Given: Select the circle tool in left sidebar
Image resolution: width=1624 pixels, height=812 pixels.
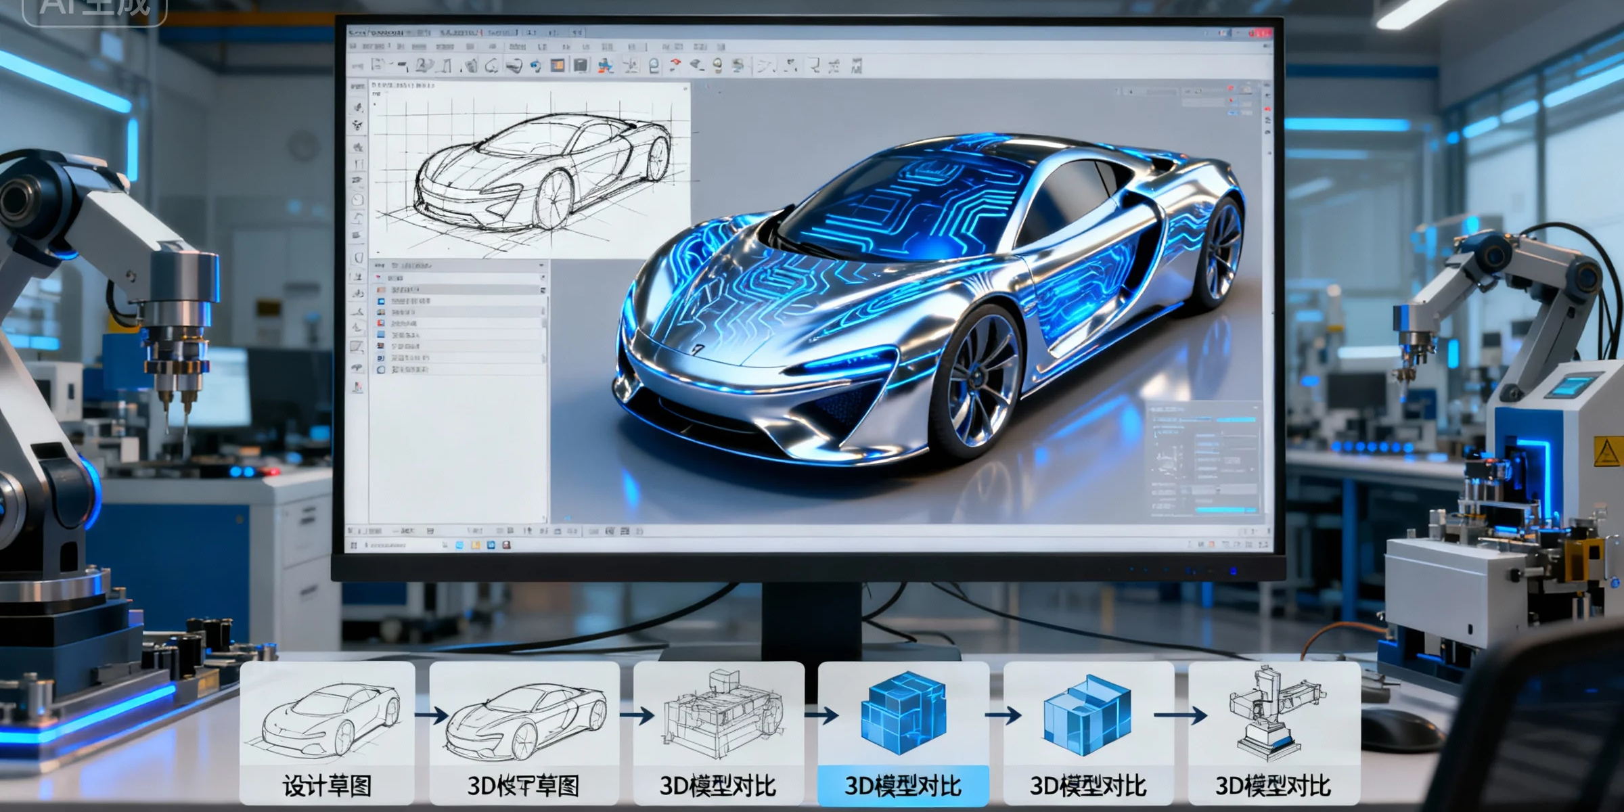Looking at the screenshot, I should coord(358,200).
